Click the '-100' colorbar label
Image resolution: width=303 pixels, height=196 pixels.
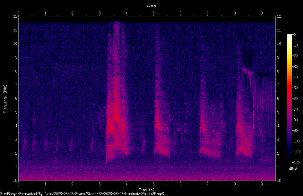click(296, 141)
